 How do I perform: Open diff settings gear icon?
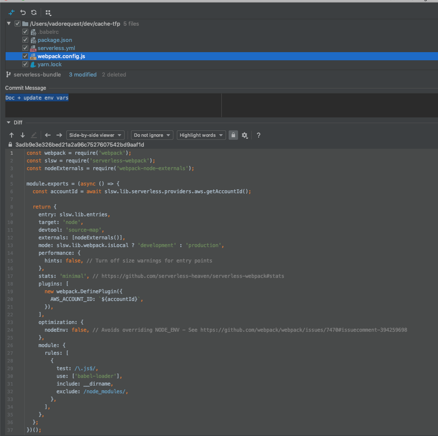click(245, 136)
